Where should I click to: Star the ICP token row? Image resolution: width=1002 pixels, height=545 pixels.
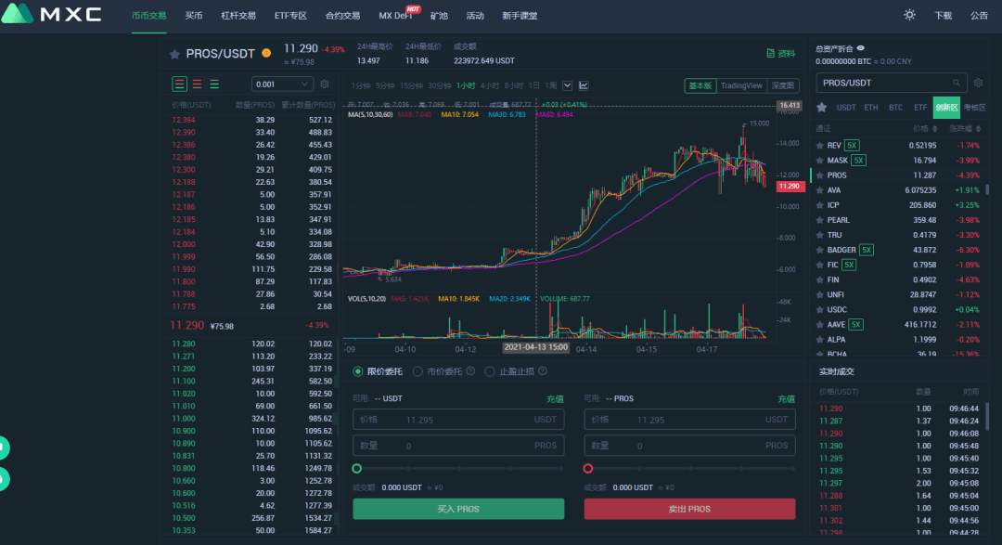click(820, 205)
